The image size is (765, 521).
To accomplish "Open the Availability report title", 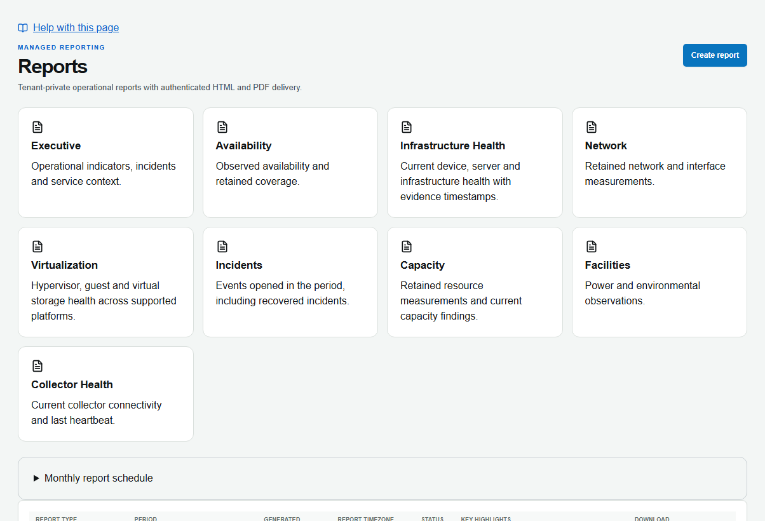I will (x=243, y=146).
